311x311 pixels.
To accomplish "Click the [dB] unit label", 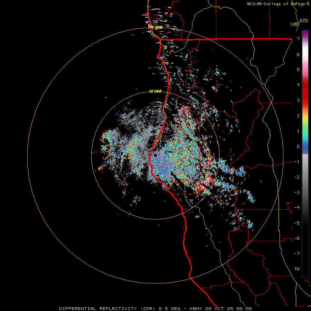I will (x=295, y=24).
